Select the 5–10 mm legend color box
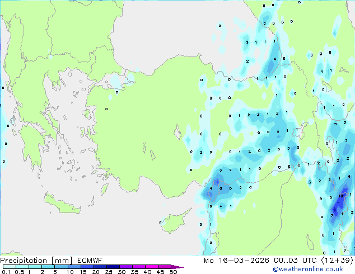Image resolution: width=355 pixels, height=274 pixels. pyautogui.click(x=61, y=267)
